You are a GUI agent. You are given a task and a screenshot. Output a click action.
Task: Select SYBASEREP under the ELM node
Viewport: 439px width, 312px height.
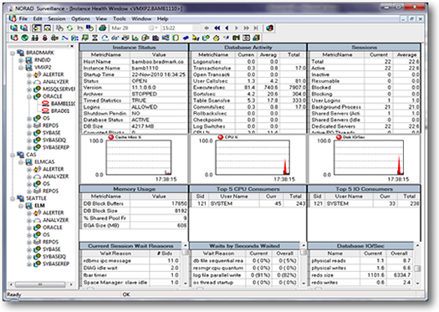[56, 263]
